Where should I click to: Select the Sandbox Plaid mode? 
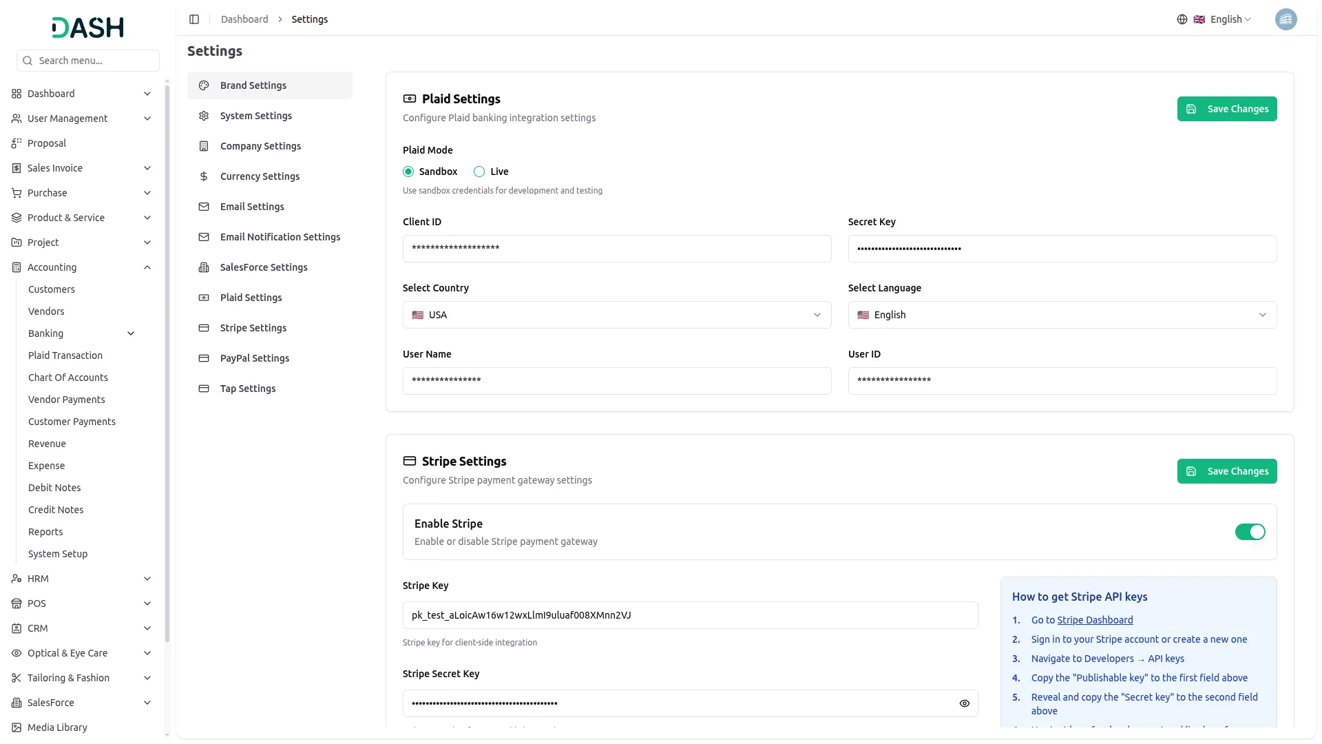click(x=408, y=172)
